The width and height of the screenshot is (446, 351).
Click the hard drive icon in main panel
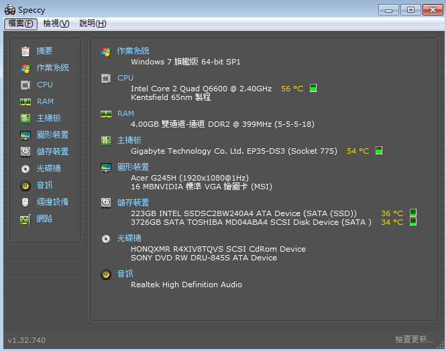pos(106,203)
